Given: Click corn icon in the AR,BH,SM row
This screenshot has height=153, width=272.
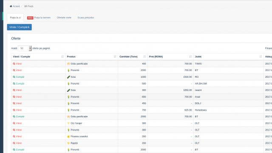Looking at the screenshot, I should pyautogui.click(x=68, y=83).
